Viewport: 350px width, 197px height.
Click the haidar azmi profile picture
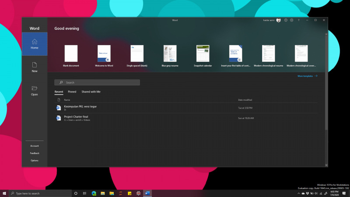pos(278,20)
